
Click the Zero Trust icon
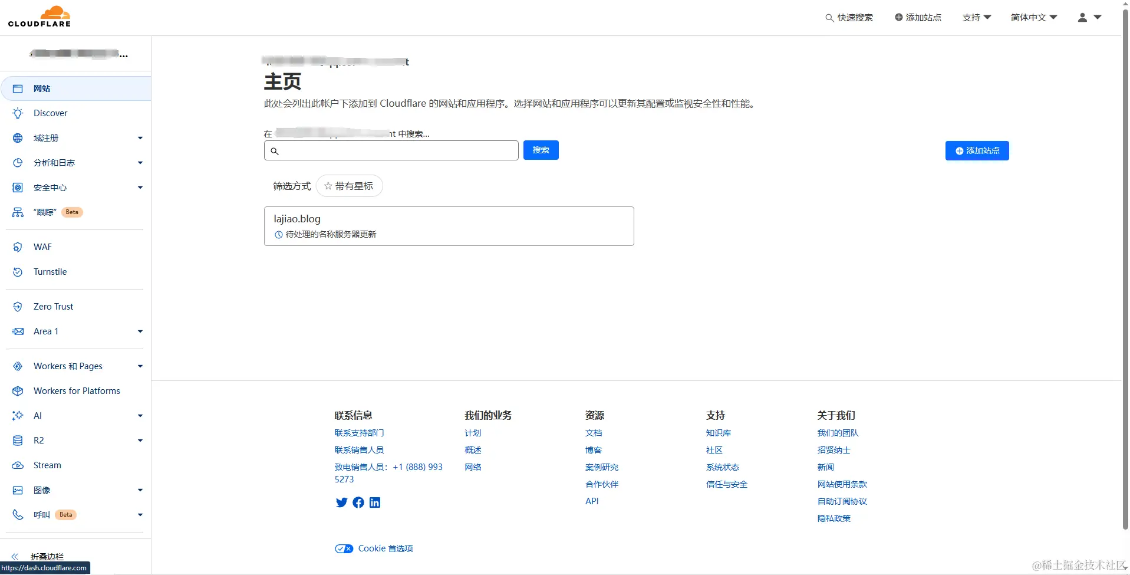click(18, 307)
